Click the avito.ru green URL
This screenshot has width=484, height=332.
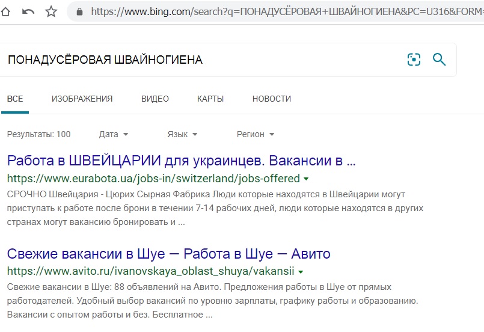click(151, 271)
